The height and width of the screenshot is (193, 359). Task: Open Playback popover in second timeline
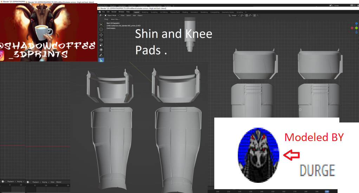pos(37,182)
